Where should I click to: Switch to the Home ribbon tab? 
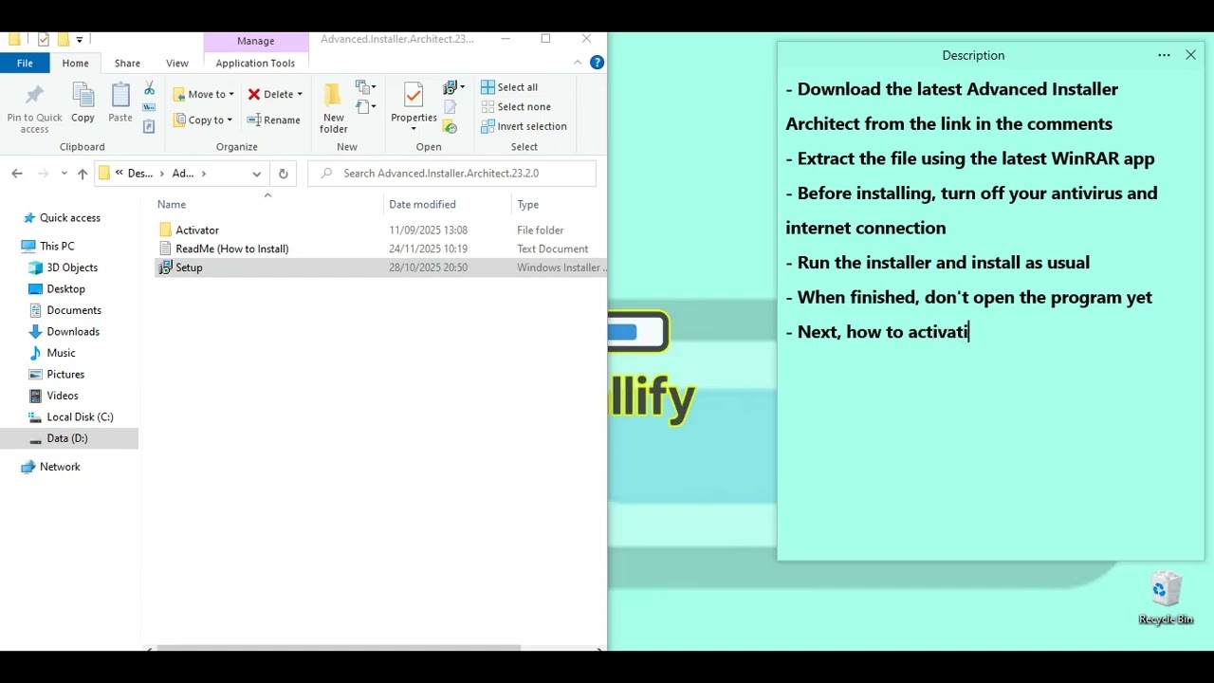point(75,63)
